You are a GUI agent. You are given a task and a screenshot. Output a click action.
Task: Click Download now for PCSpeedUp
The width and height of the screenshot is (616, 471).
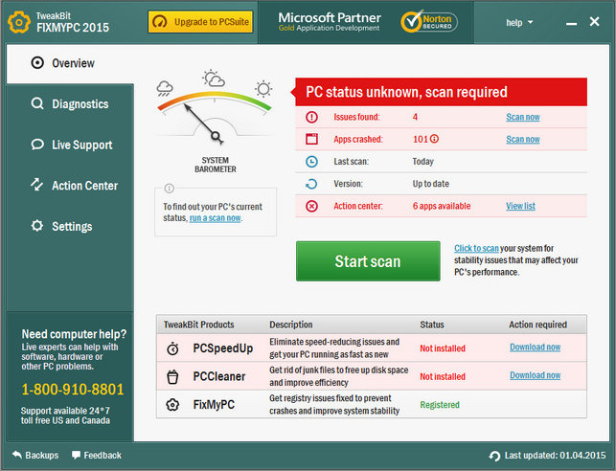coord(535,348)
